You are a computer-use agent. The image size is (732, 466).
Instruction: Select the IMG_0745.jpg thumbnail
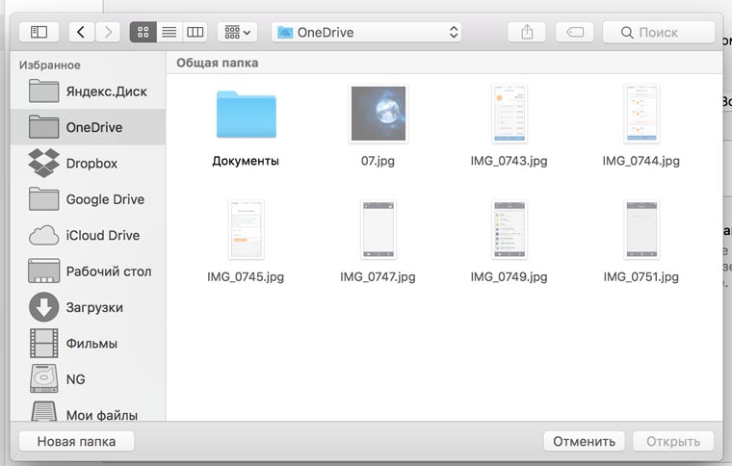click(246, 229)
